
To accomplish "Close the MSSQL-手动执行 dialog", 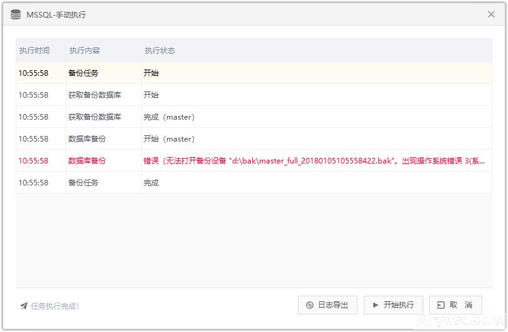I will pos(492,14).
